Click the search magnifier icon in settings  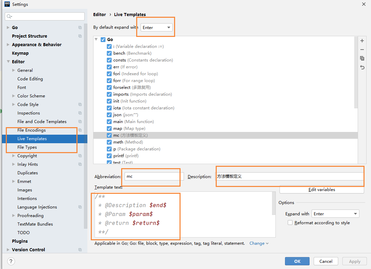(x=9, y=16)
